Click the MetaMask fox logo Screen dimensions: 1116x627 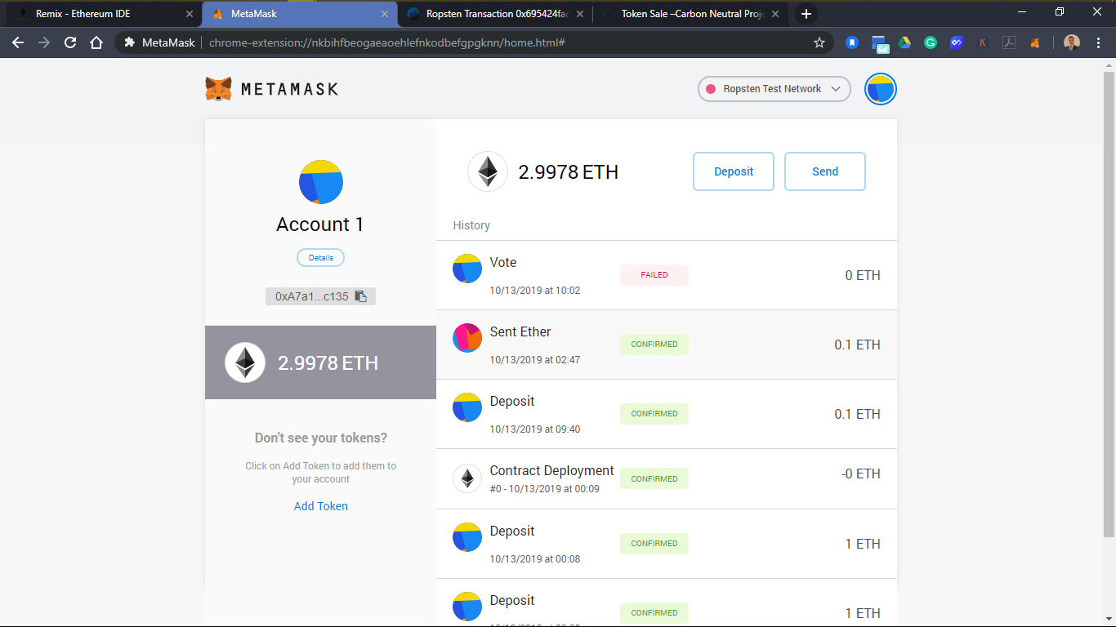tap(218, 89)
